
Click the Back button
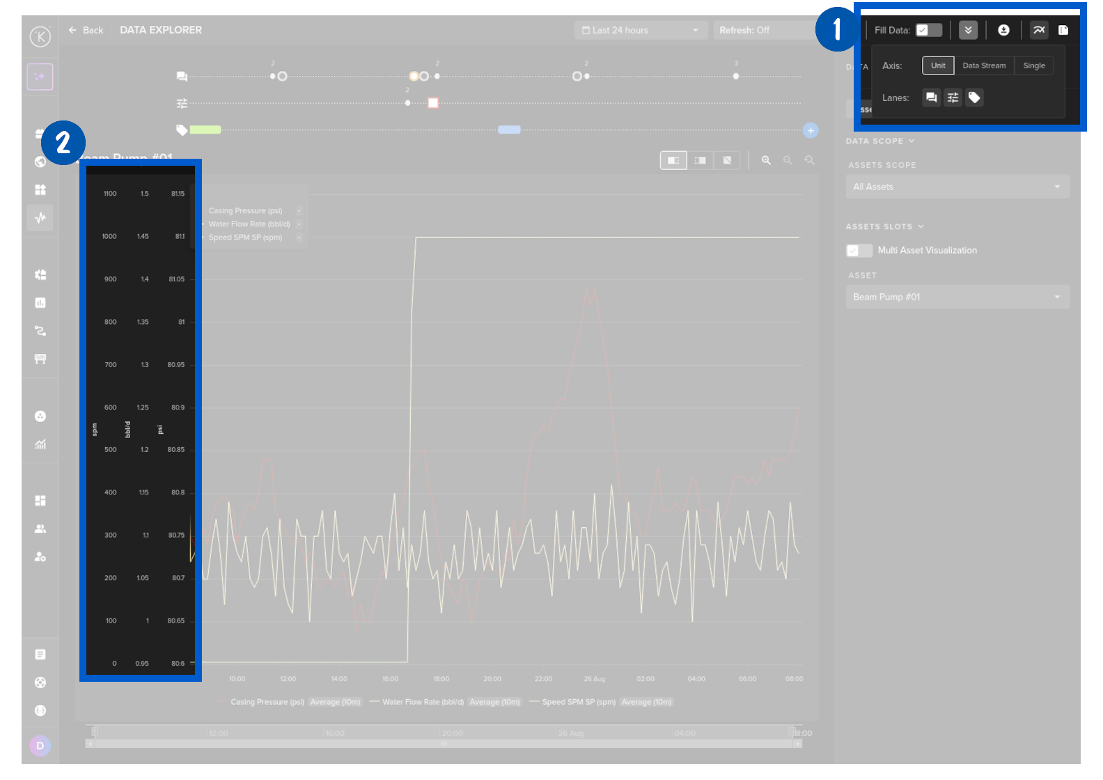pyautogui.click(x=86, y=31)
